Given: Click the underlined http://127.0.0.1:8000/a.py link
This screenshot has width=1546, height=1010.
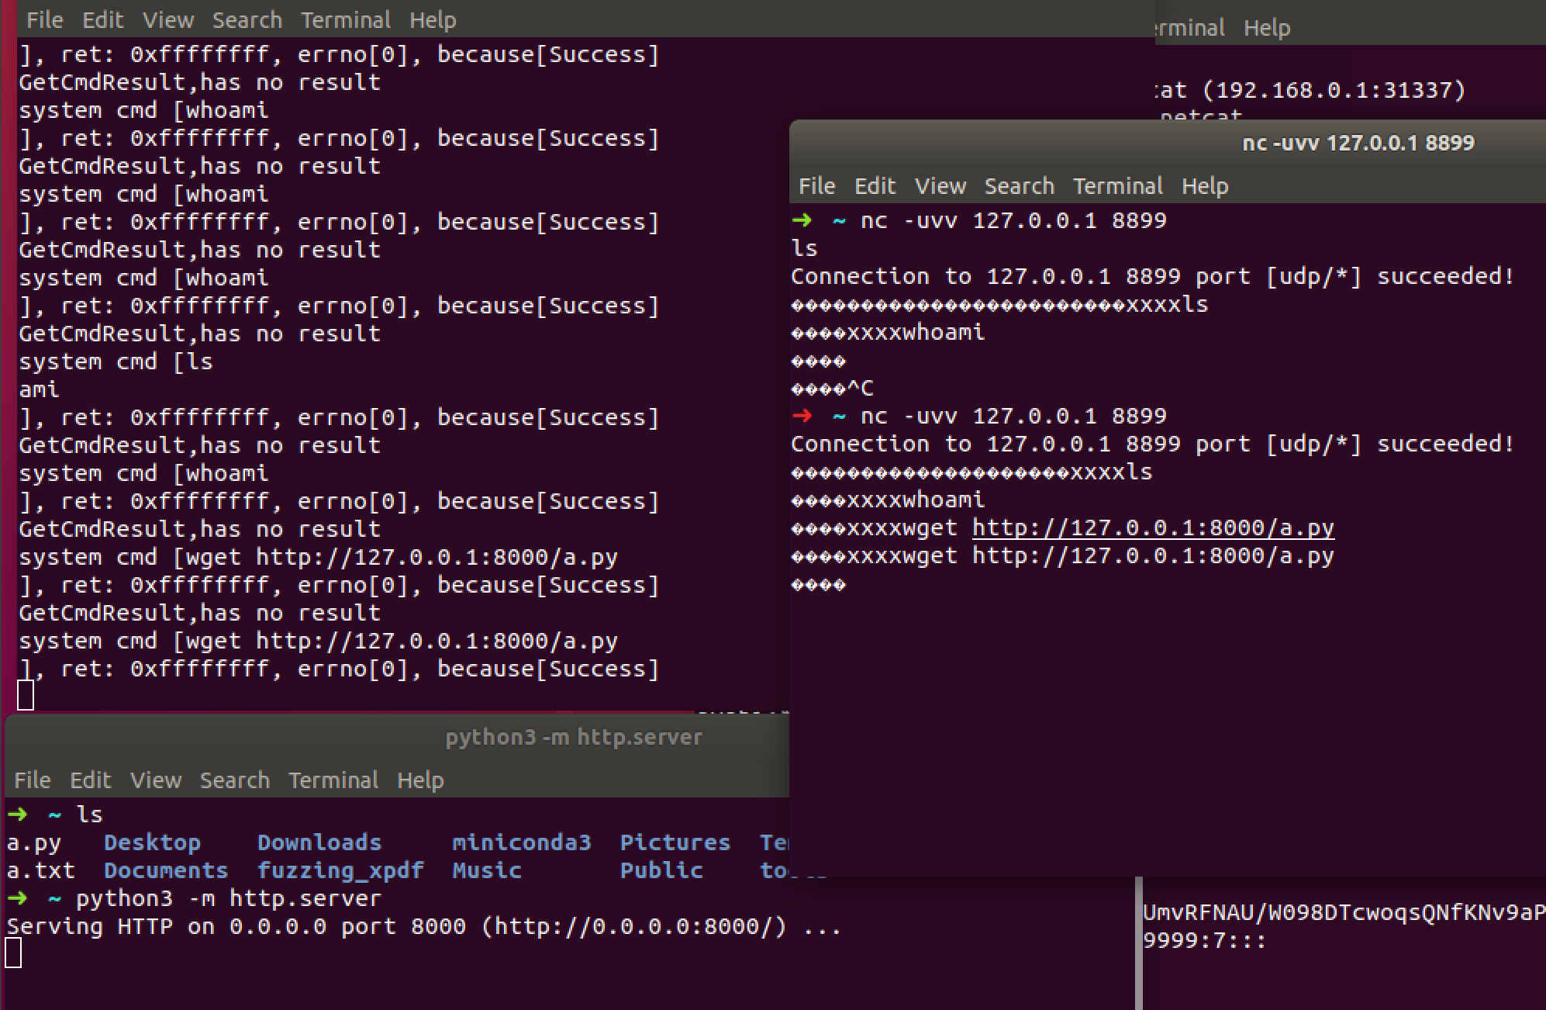Looking at the screenshot, I should point(1153,528).
